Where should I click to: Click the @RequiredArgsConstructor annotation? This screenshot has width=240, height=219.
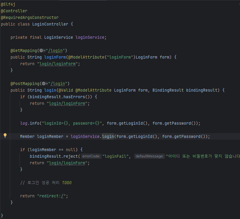point(30,18)
